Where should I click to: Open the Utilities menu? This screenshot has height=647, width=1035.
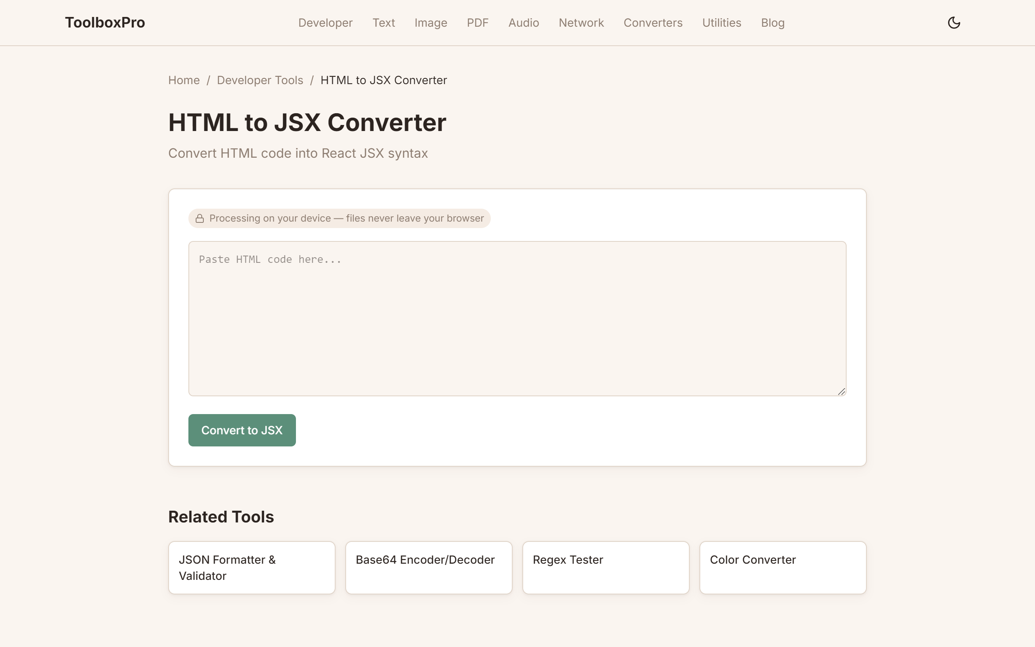722,23
